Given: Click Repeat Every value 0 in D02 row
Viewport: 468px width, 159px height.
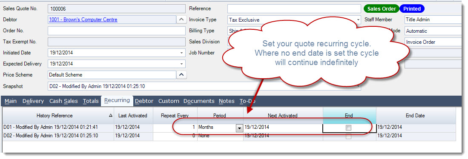Looking at the screenshot, I should pos(175,136).
